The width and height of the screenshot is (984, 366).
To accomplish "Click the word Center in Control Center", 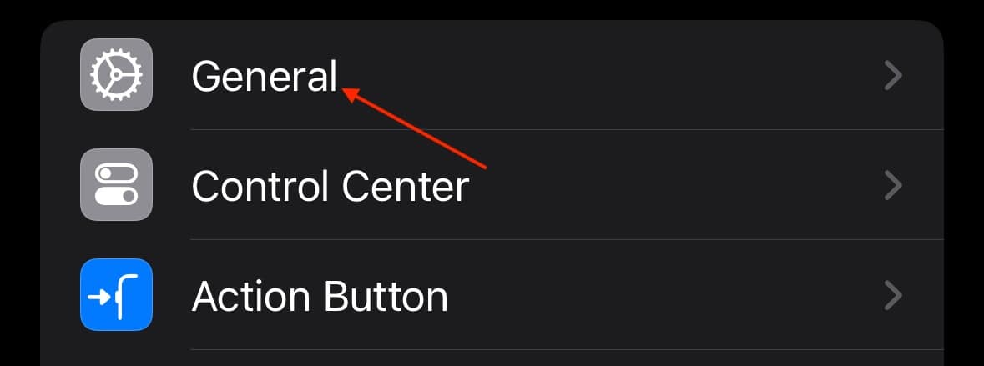I will 406,186.
